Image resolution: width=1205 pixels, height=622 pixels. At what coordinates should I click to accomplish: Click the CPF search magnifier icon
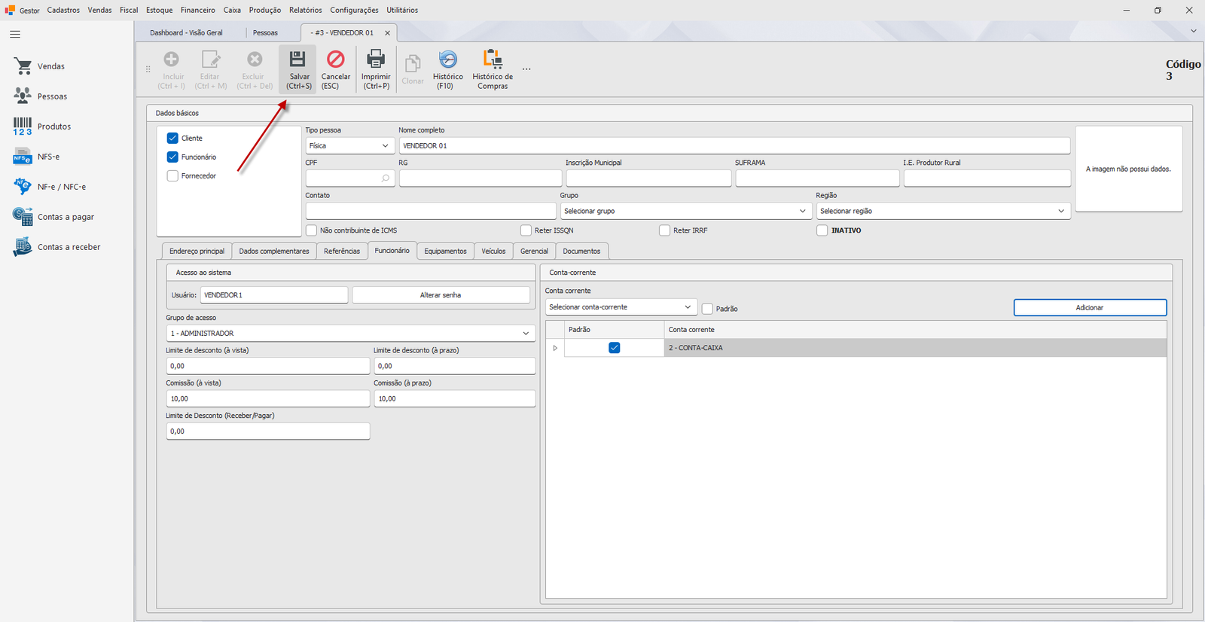(x=386, y=178)
